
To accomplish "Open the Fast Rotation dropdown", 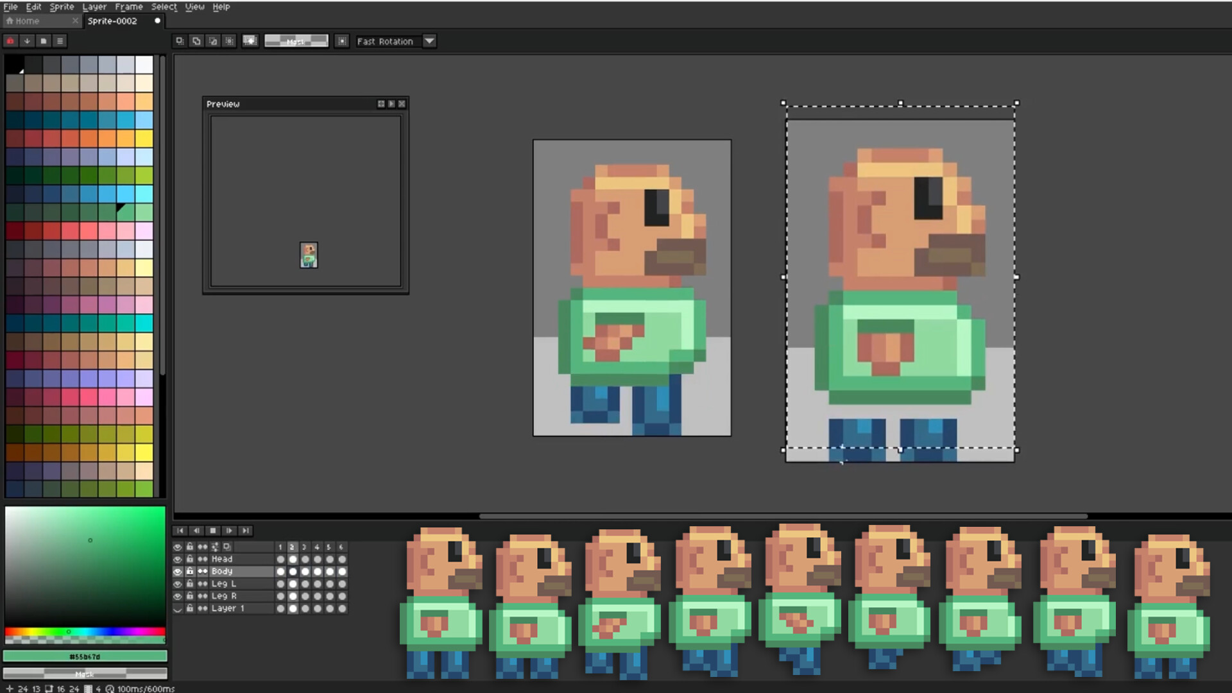I will coord(429,41).
